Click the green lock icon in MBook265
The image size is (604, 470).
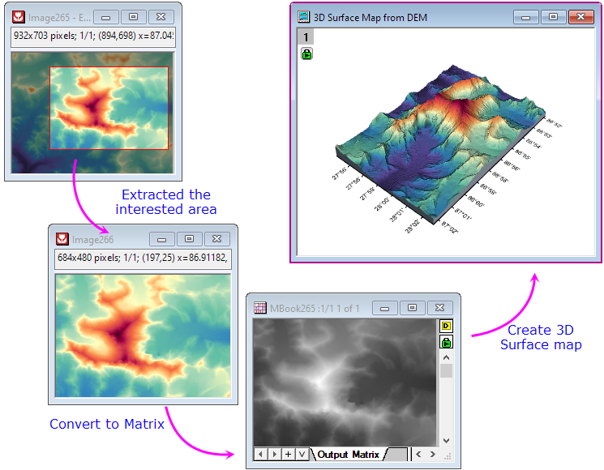point(446,342)
